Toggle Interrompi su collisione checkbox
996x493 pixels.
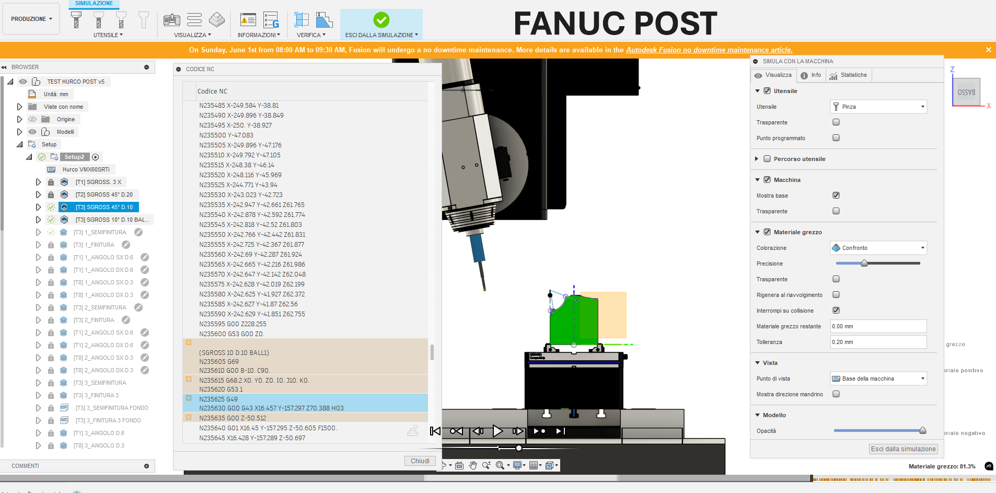[x=836, y=311]
